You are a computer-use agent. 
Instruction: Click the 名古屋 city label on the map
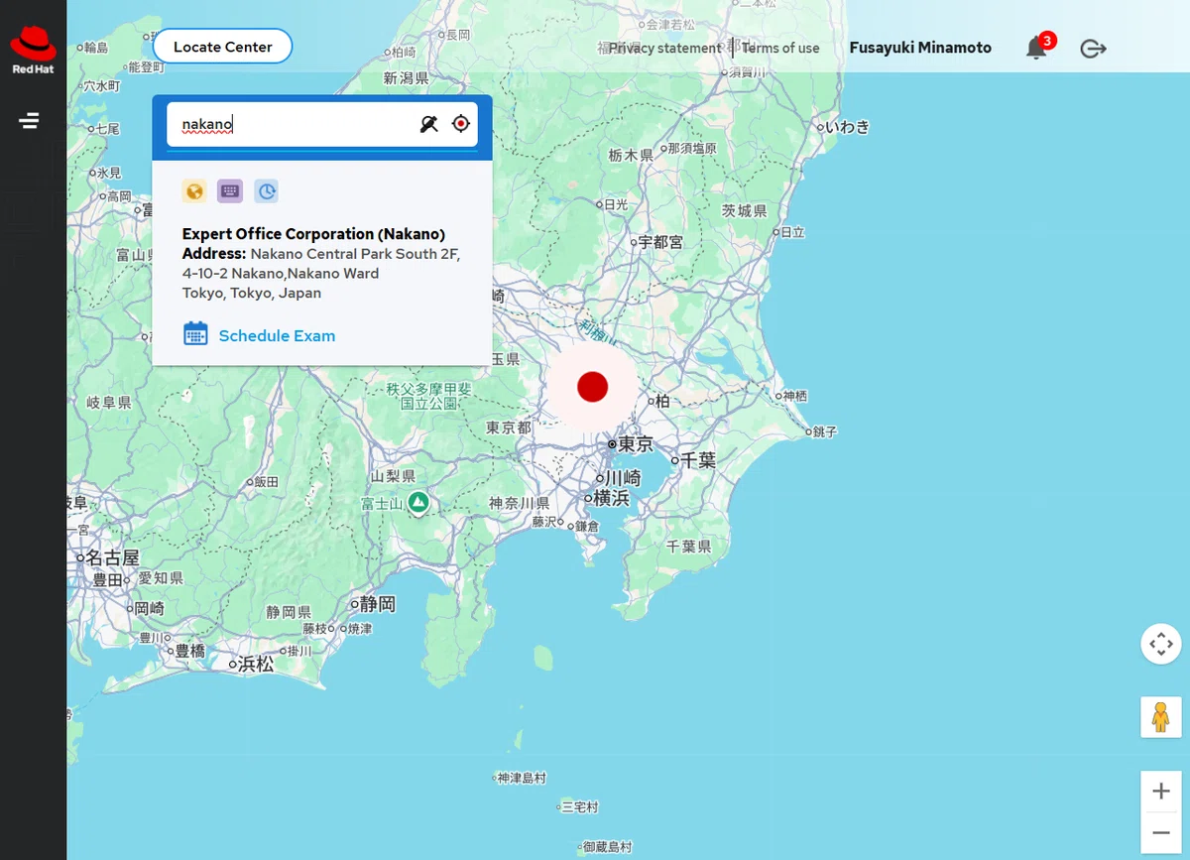click(112, 557)
